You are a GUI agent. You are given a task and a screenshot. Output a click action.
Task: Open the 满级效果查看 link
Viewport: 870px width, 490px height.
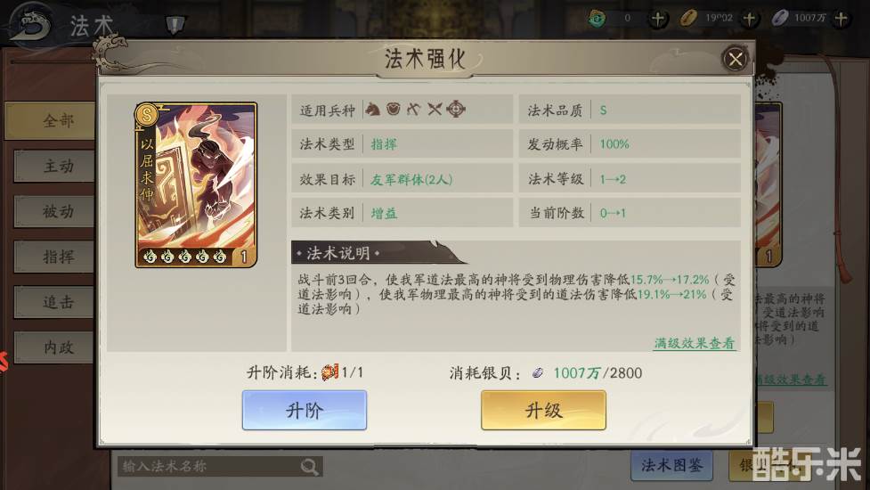(695, 343)
